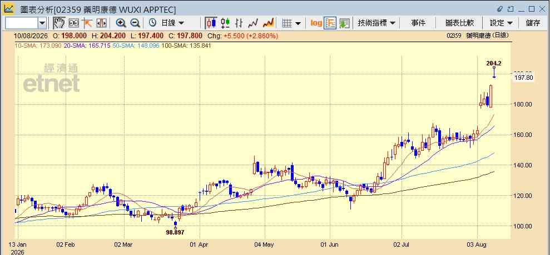Click the split-arrows compare icon
Image resolution: width=550 pixels, height=255 pixels.
[x=101, y=23]
